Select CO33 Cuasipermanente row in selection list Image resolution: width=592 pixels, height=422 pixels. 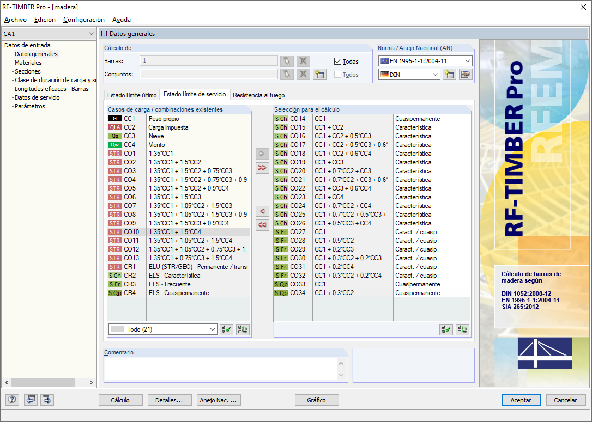coord(372,284)
